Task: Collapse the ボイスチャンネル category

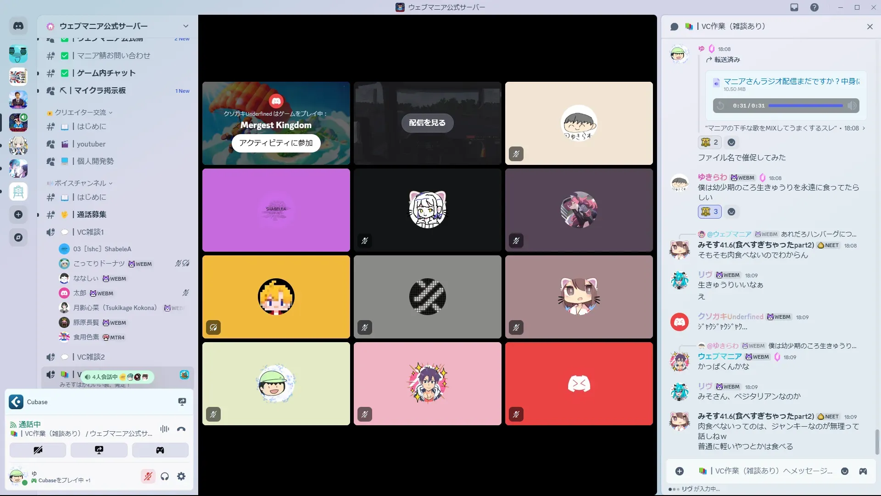Action: coord(81,183)
